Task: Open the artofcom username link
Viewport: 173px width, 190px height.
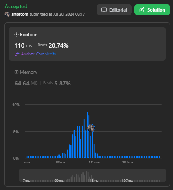Action: click(x=20, y=14)
